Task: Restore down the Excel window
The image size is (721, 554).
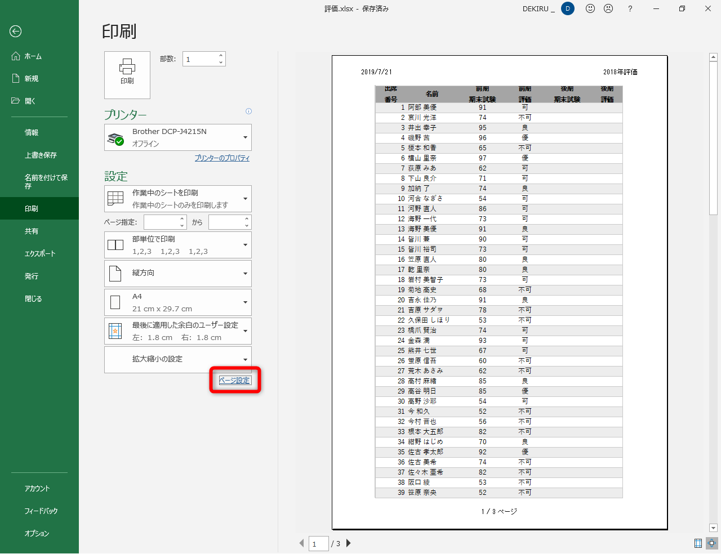Action: click(682, 8)
